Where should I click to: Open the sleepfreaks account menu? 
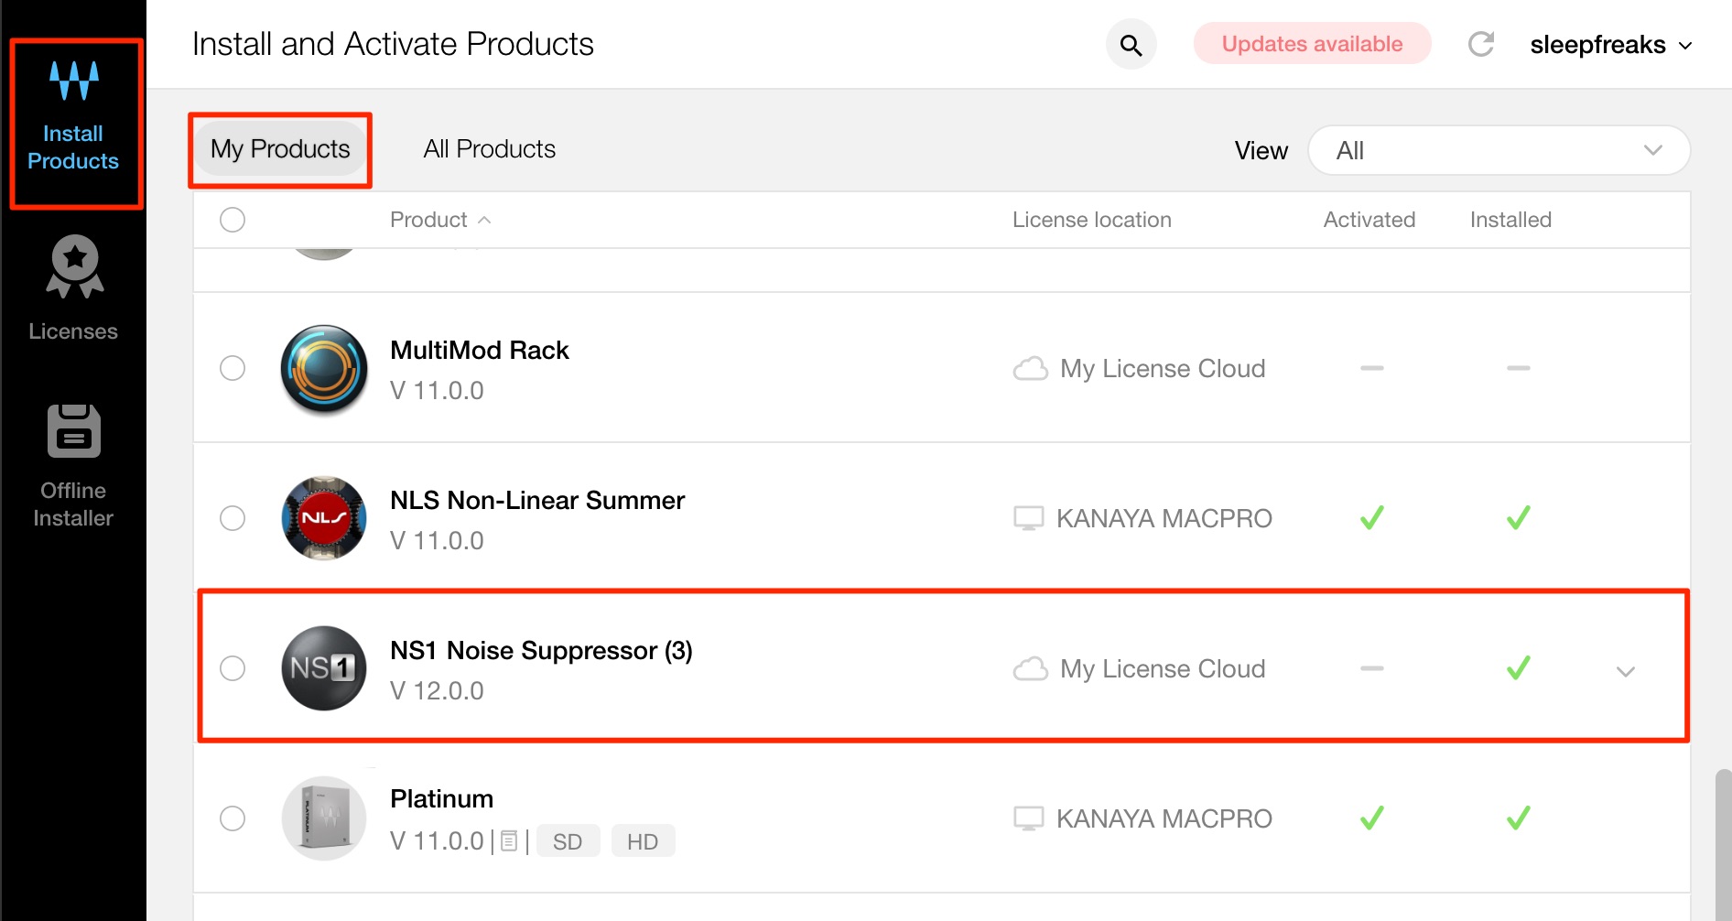point(1611,45)
